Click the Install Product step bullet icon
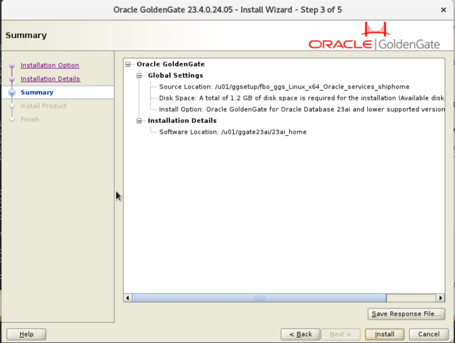Screen dimensions: 455x343 (12, 106)
